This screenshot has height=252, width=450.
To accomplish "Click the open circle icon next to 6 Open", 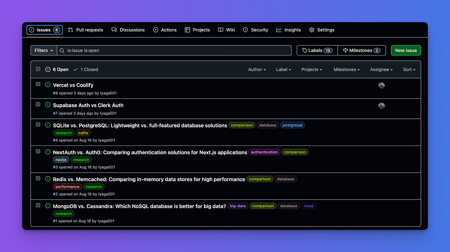I will (48, 69).
